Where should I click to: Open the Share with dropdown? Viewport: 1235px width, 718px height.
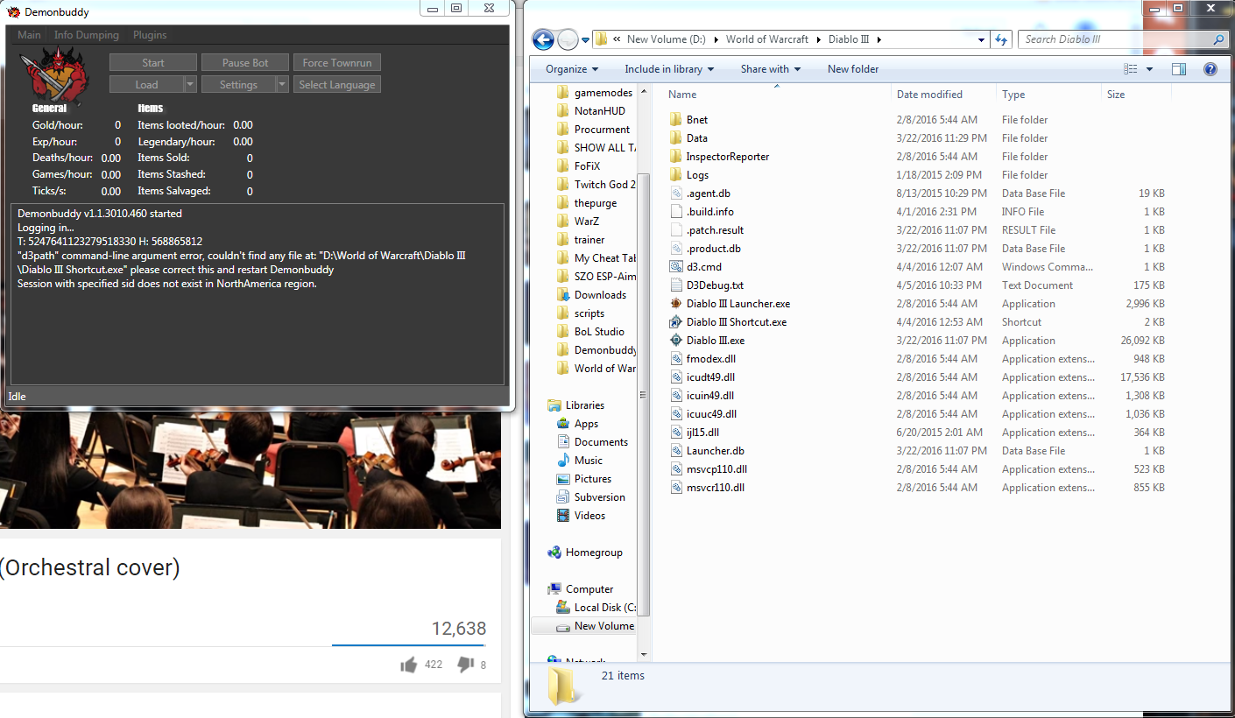771,69
